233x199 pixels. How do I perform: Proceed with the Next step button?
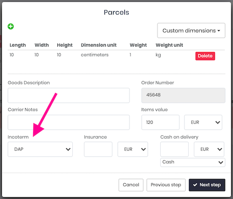pyautogui.click(x=207, y=185)
